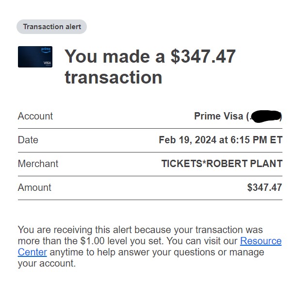Click the word transaction in headline
This screenshot has height=287, width=296.
(x=114, y=77)
